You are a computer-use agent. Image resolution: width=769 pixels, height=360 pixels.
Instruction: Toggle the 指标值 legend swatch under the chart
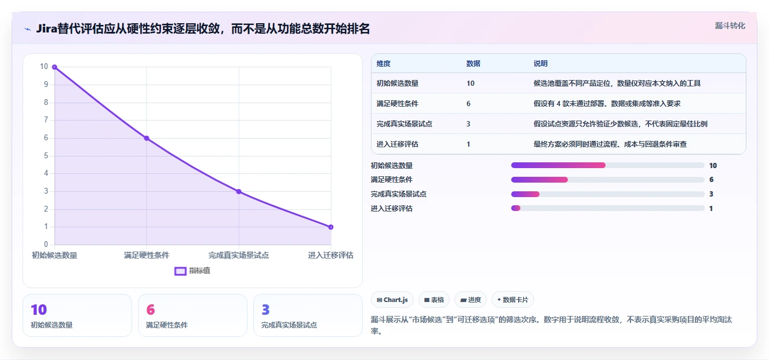click(x=180, y=271)
